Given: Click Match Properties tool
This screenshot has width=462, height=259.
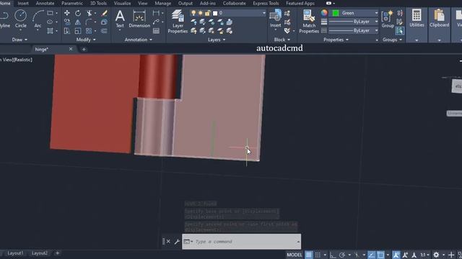Looking at the screenshot, I should pos(309,21).
